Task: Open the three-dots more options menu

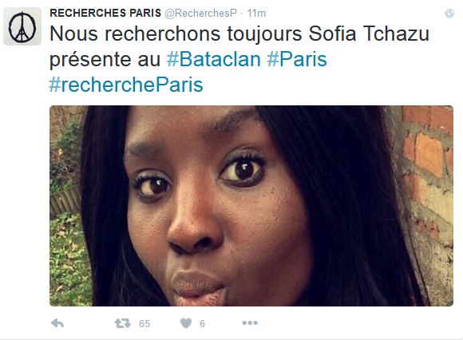Action: click(250, 323)
